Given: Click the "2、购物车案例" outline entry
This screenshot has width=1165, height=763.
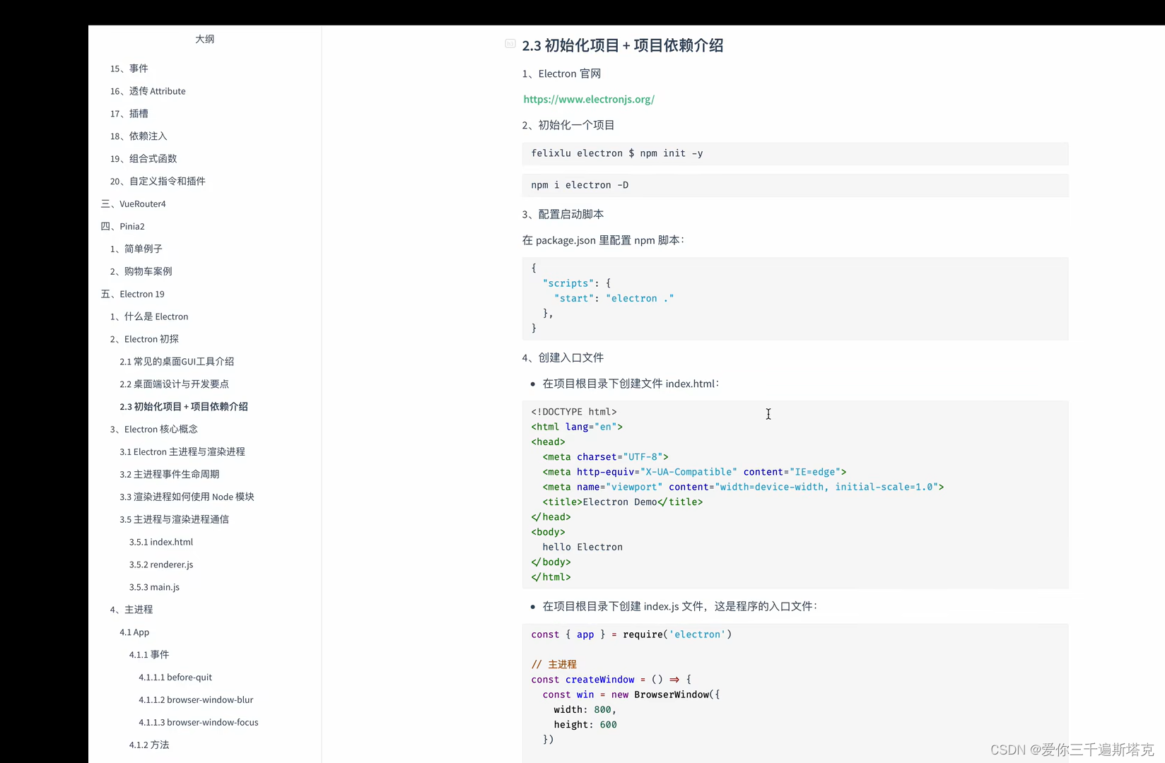Looking at the screenshot, I should click(x=141, y=271).
